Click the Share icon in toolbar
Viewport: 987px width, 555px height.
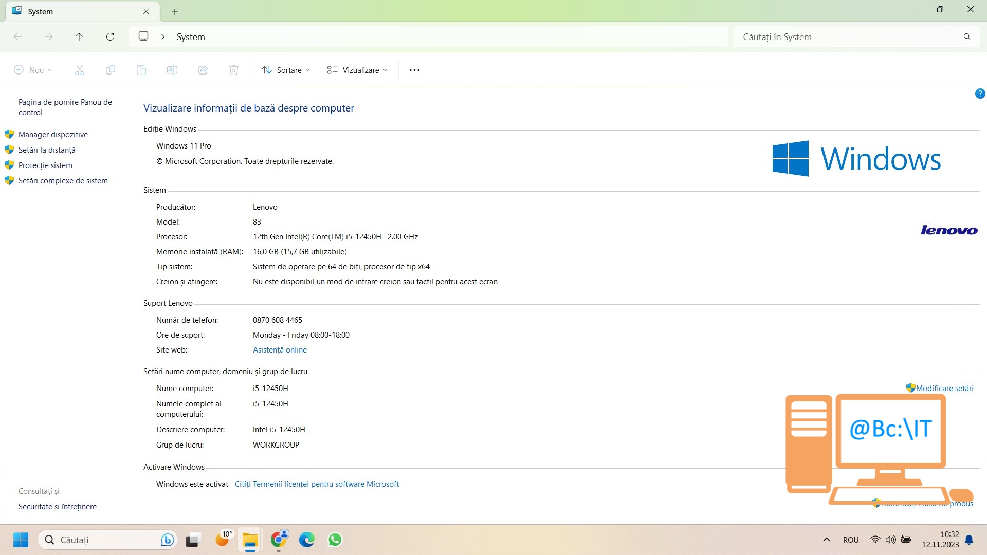203,70
